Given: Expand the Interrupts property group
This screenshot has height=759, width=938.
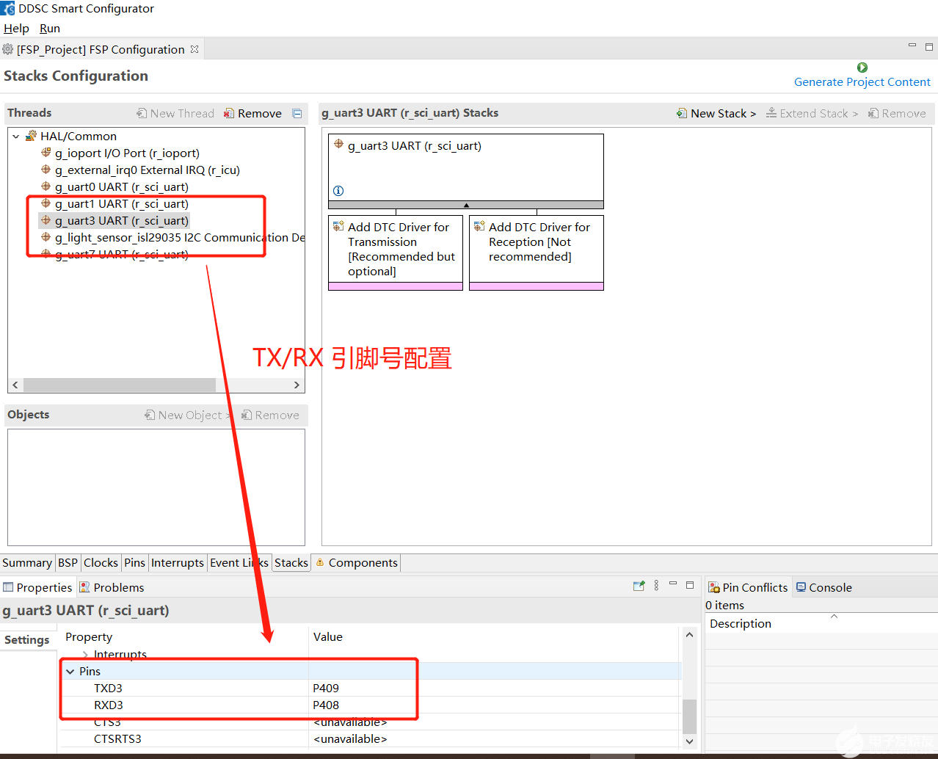Looking at the screenshot, I should pos(85,654).
